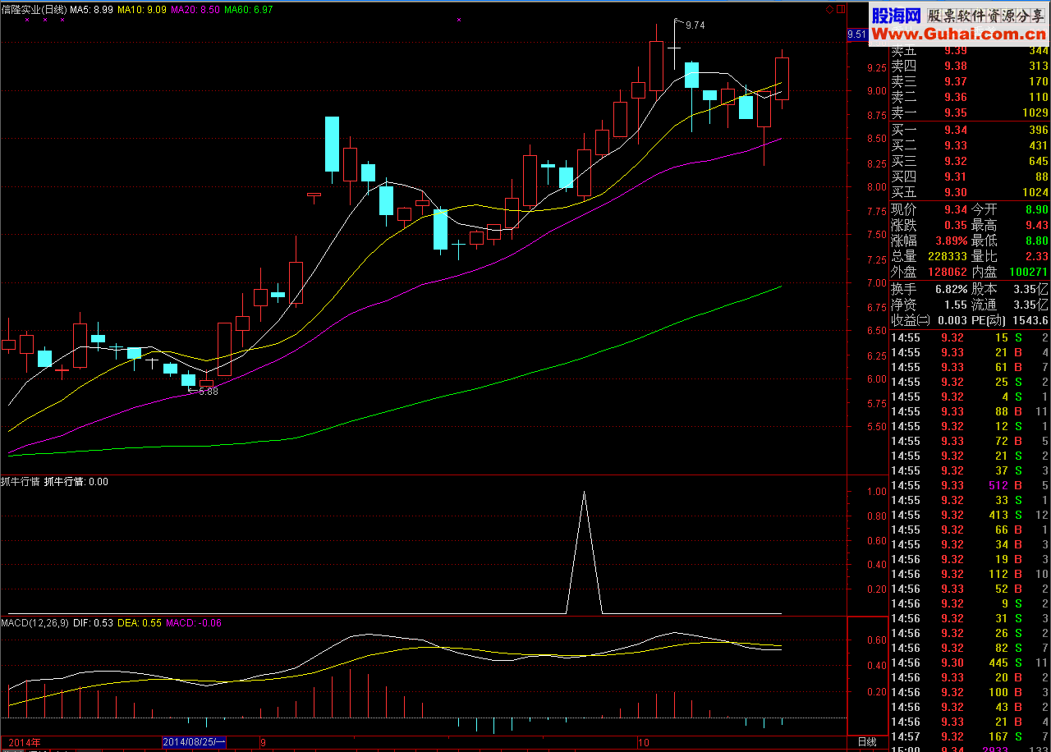The width and height of the screenshot is (1051, 752).
Task: Click the 流通 3.35亿 value
Action: [1031, 305]
